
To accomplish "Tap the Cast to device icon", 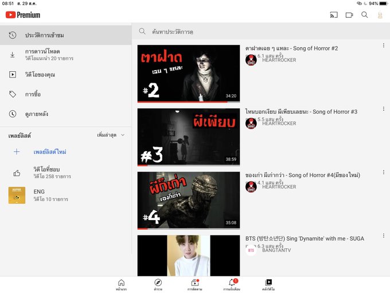I will 334,15.
